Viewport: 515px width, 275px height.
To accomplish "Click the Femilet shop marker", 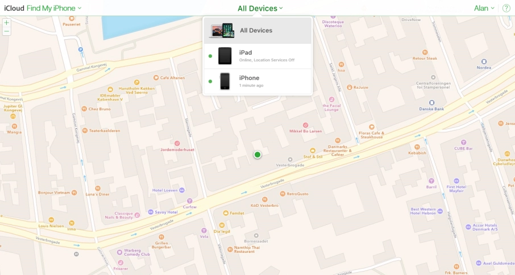I will tap(226, 213).
